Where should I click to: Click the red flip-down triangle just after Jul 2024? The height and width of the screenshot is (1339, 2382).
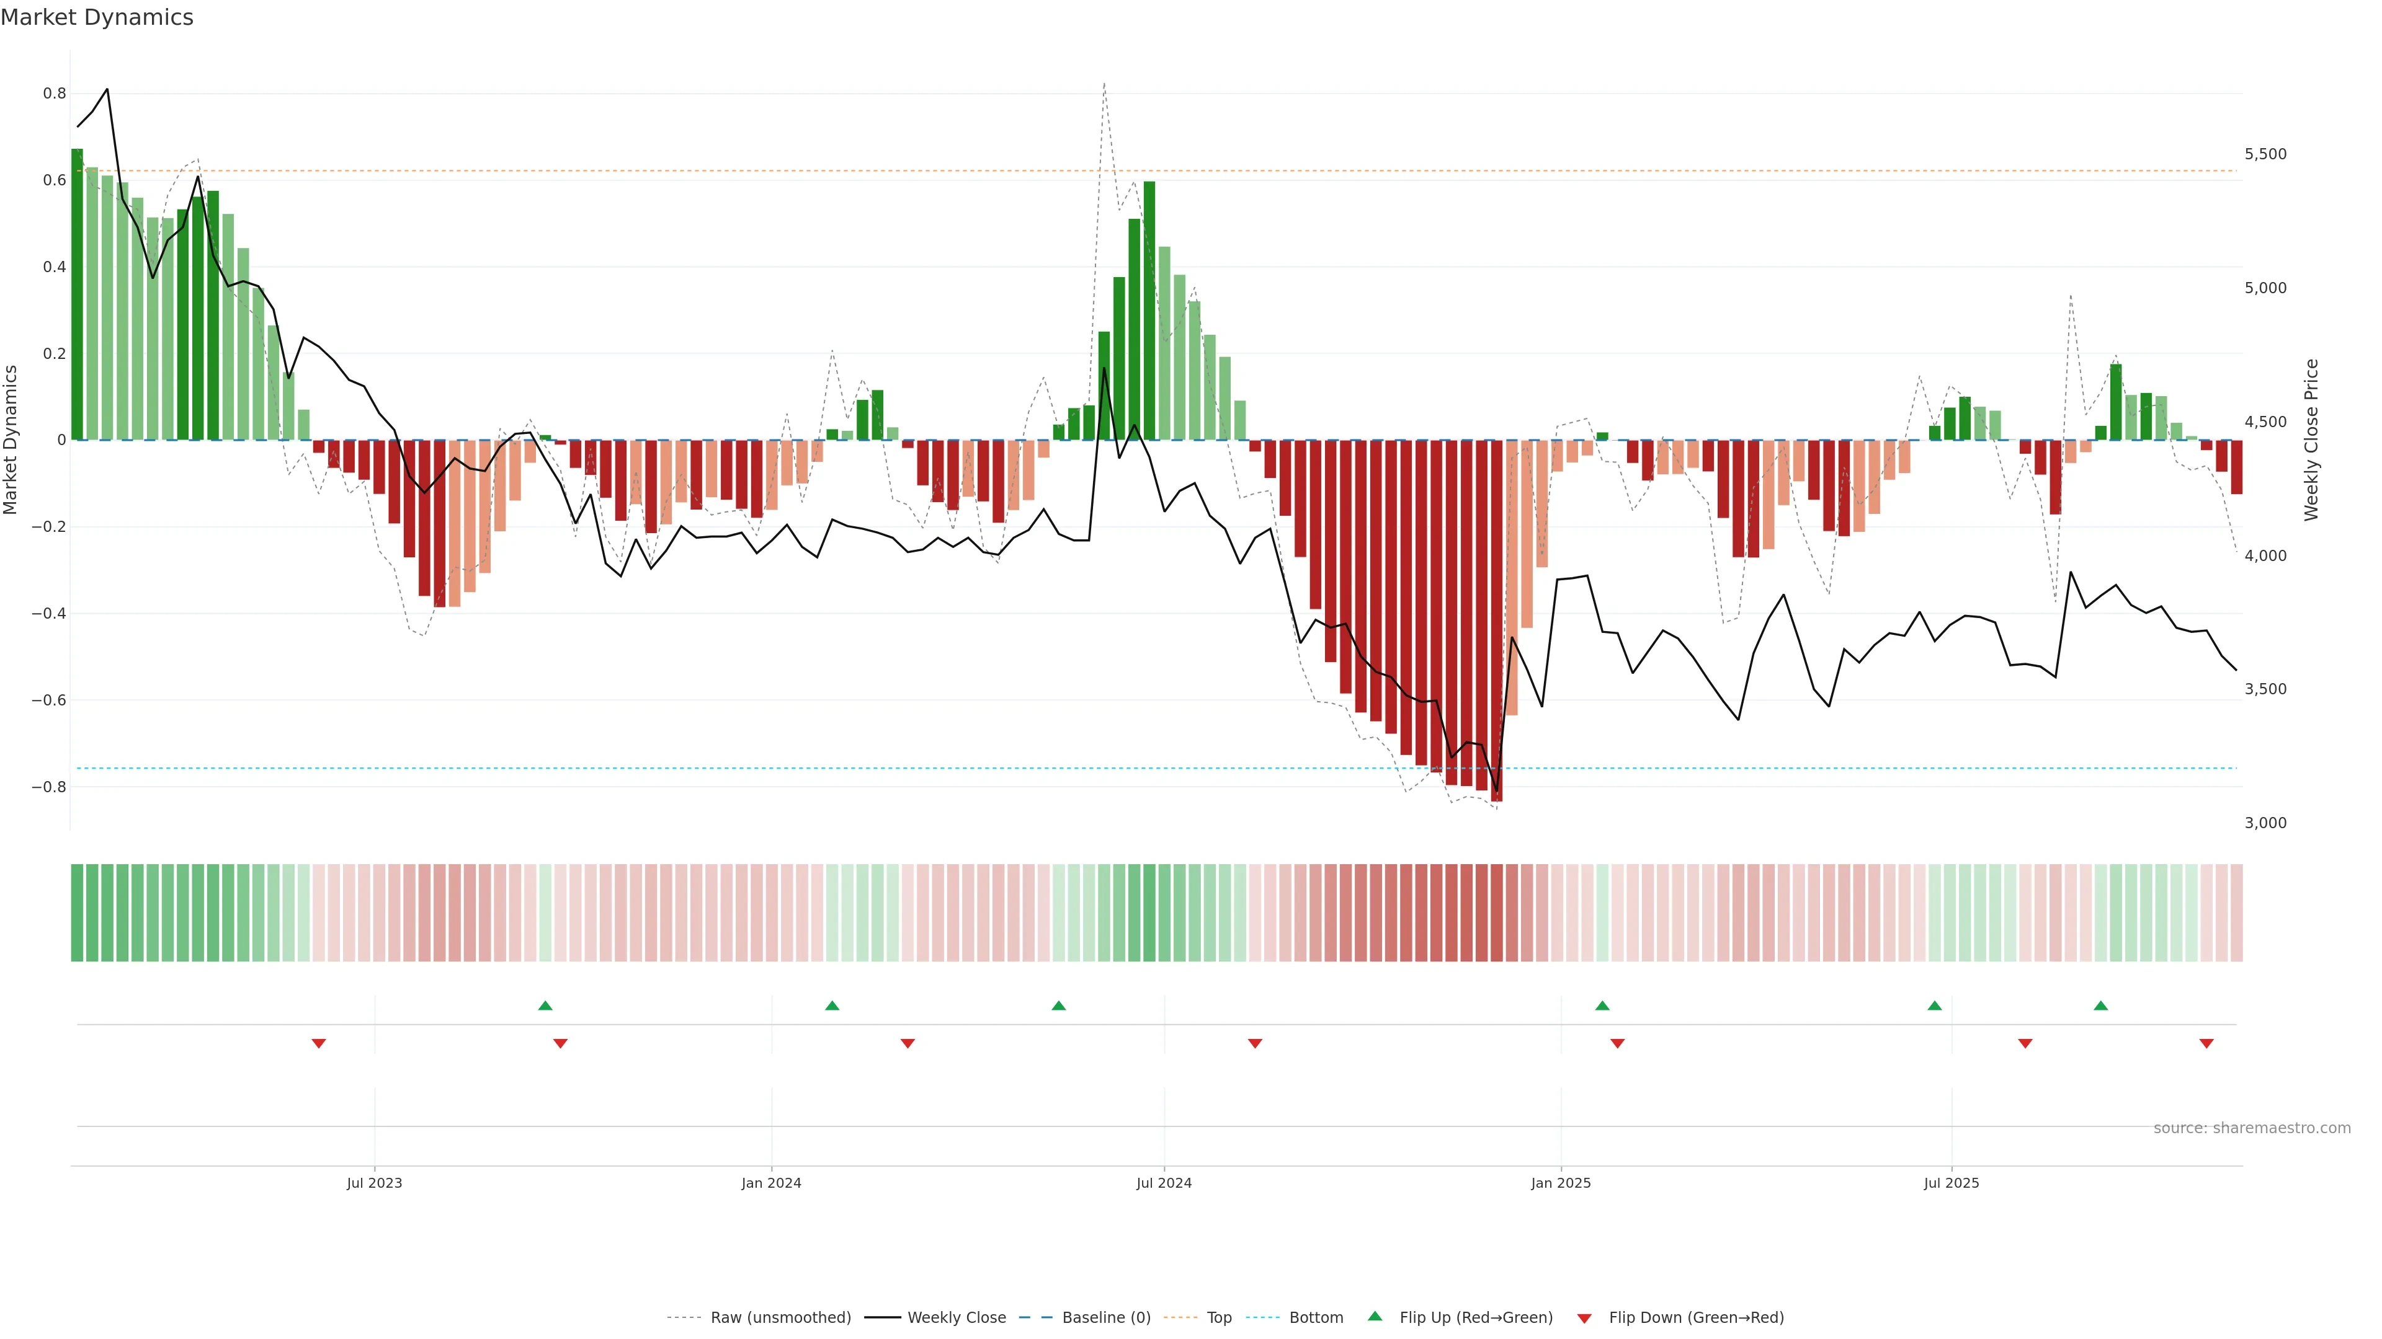tap(1255, 1043)
